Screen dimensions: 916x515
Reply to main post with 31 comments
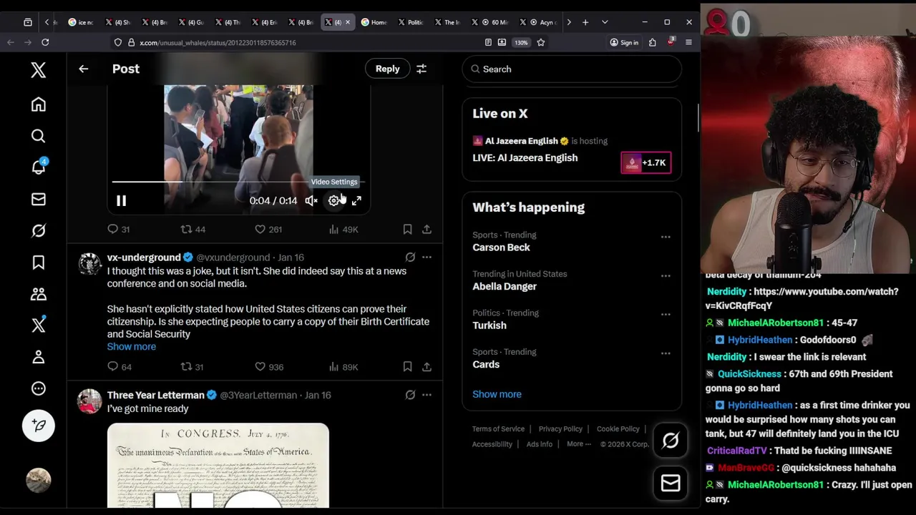119,229
